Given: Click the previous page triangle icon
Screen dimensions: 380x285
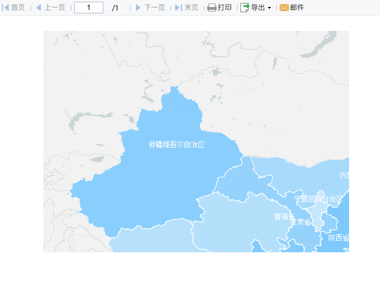Looking at the screenshot, I should pyautogui.click(x=39, y=8).
